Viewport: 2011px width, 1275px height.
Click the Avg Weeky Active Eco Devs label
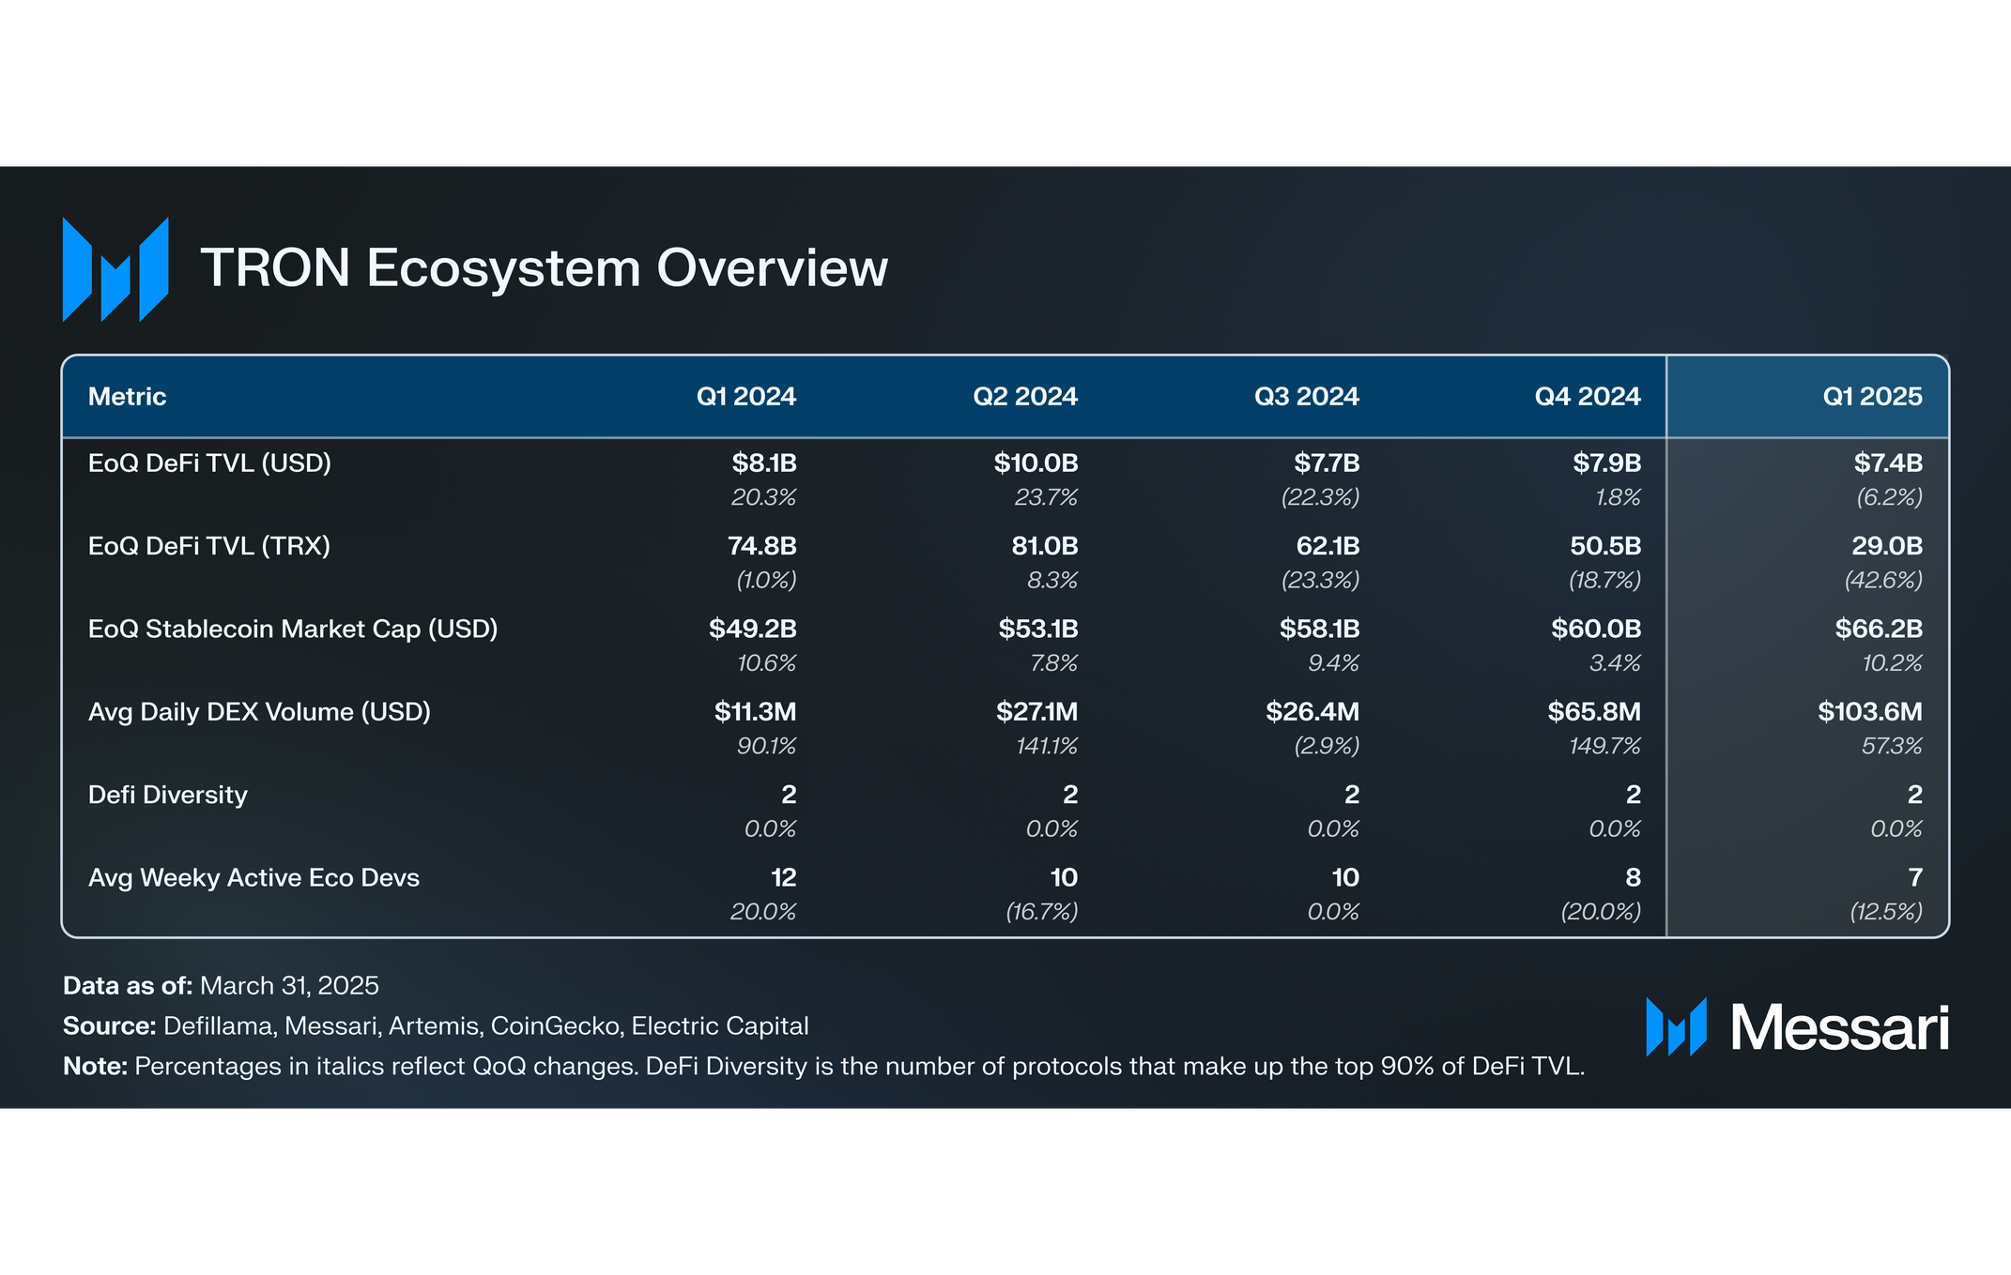coord(253,877)
